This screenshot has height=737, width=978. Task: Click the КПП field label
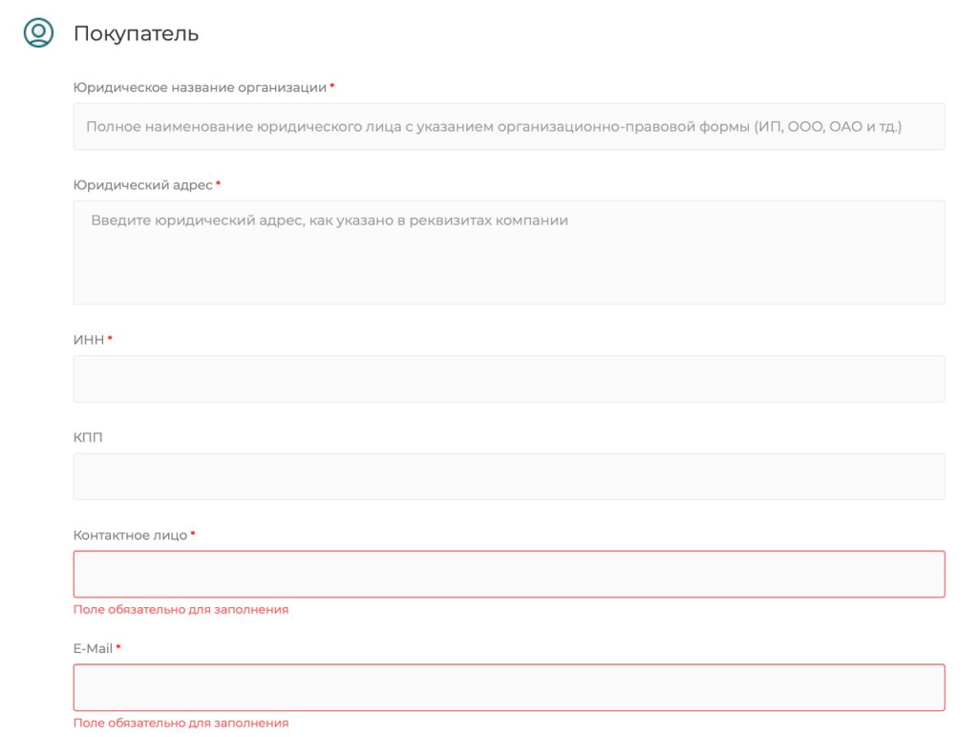click(88, 437)
